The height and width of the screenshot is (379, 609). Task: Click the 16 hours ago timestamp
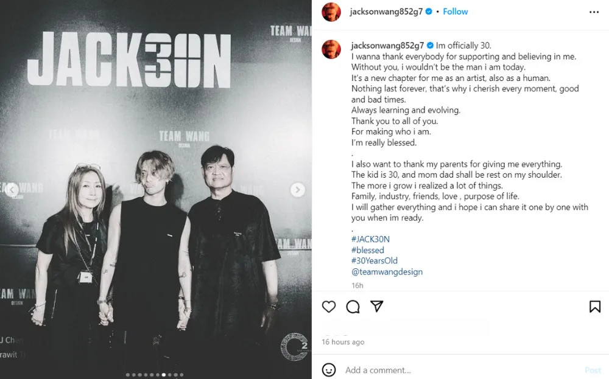click(x=343, y=342)
